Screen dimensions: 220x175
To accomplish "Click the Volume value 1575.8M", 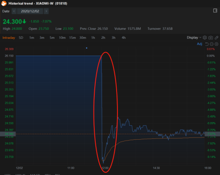I will (x=134, y=28).
